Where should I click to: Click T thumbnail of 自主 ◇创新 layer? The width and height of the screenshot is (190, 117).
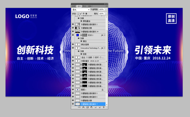click(78, 57)
